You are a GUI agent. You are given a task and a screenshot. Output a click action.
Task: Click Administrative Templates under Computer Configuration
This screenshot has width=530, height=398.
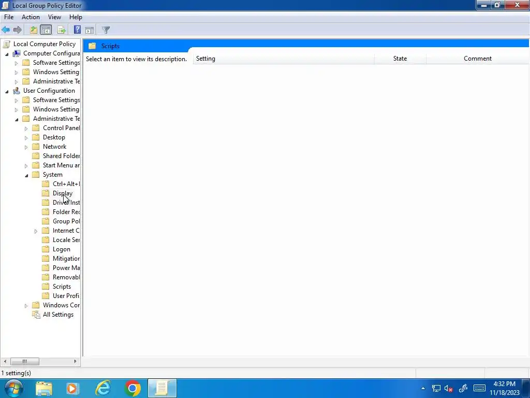coord(56,81)
